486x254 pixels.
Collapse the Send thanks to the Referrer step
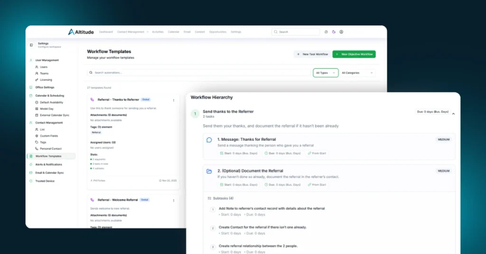(x=453, y=114)
